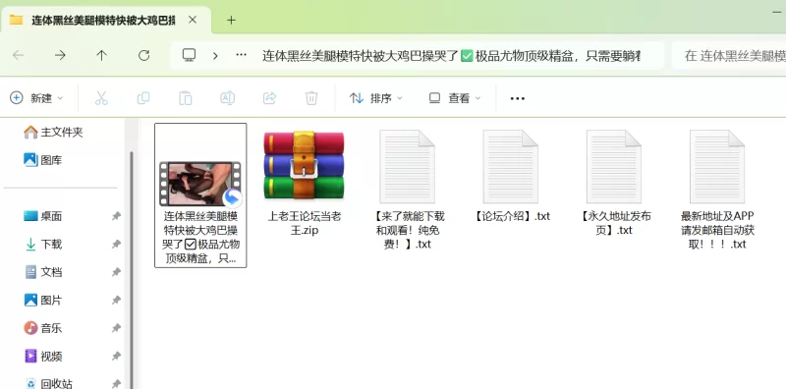Click the Copy icon in toolbar
Image resolution: width=786 pixels, height=389 pixels.
143,98
